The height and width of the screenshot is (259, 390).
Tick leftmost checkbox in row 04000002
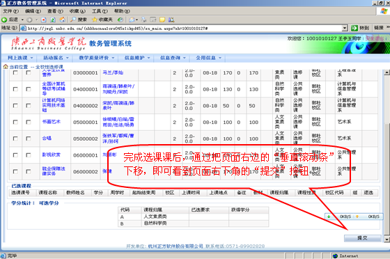pos(15,106)
